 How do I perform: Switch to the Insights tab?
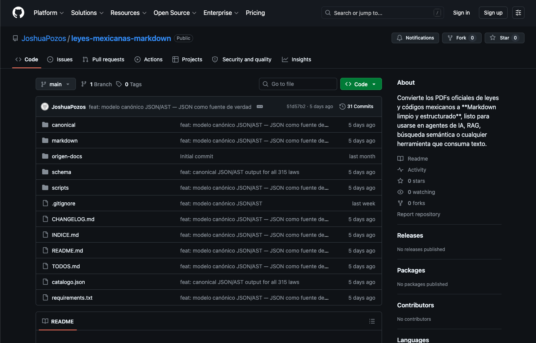click(x=297, y=59)
